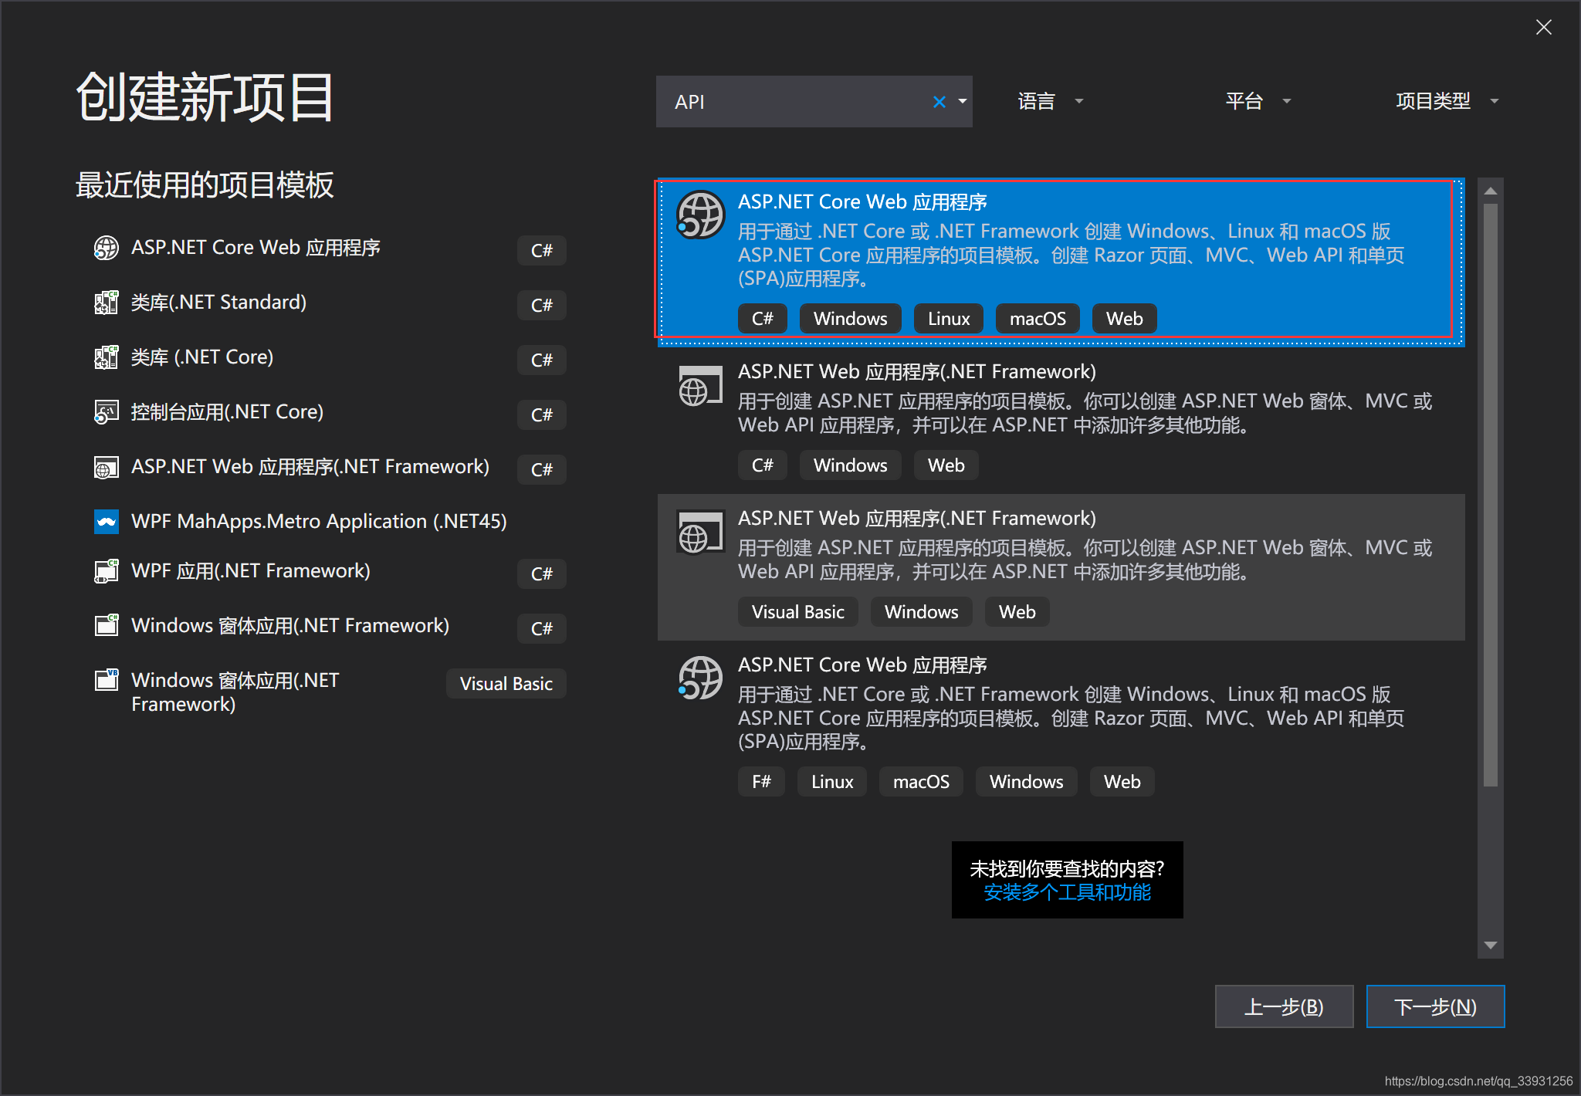Clear the API search text with the X

coord(939,102)
